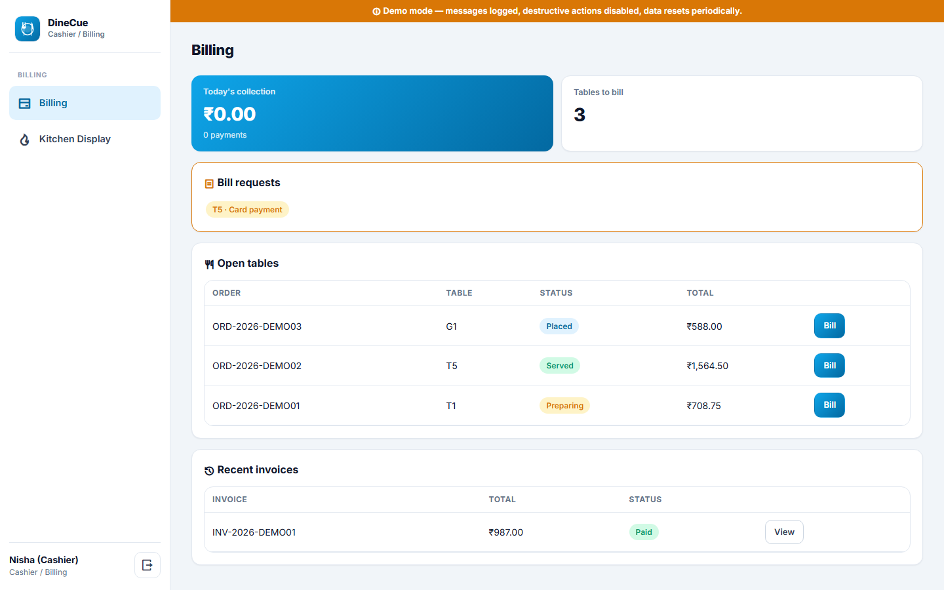944x590 pixels.
Task: Click the Recent invoices TOTAL column header
Action: (x=502, y=500)
